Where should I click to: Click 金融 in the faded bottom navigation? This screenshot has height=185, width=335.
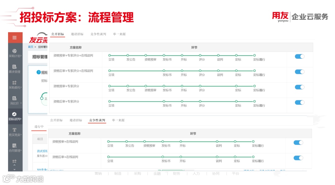click(157, 174)
